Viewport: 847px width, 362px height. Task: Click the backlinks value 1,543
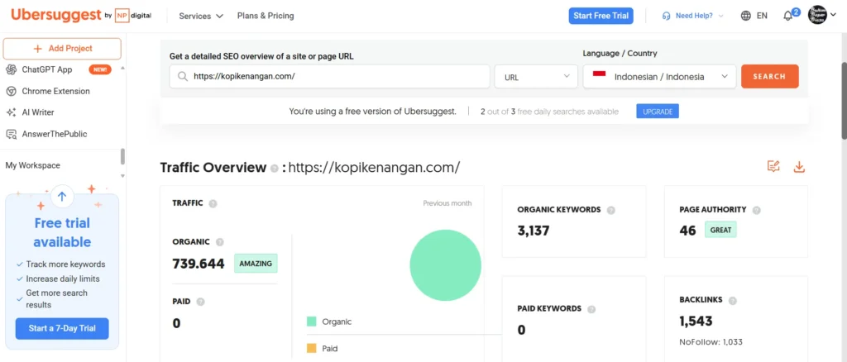(696, 322)
